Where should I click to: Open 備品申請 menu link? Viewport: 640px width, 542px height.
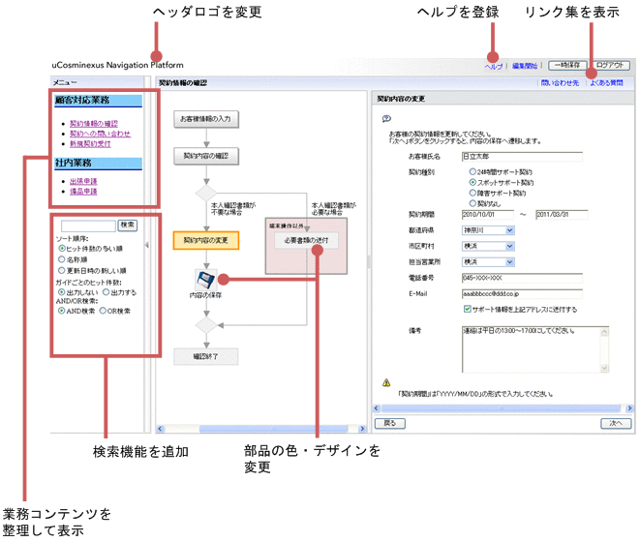point(83,192)
